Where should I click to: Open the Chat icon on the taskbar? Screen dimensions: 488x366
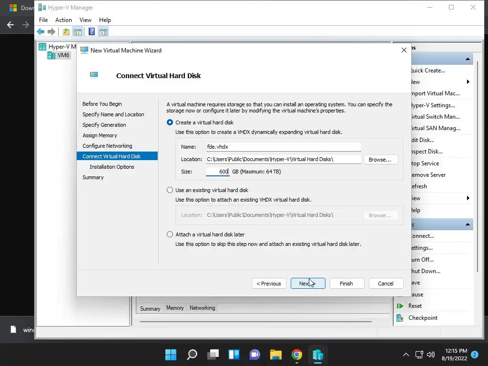[255, 355]
